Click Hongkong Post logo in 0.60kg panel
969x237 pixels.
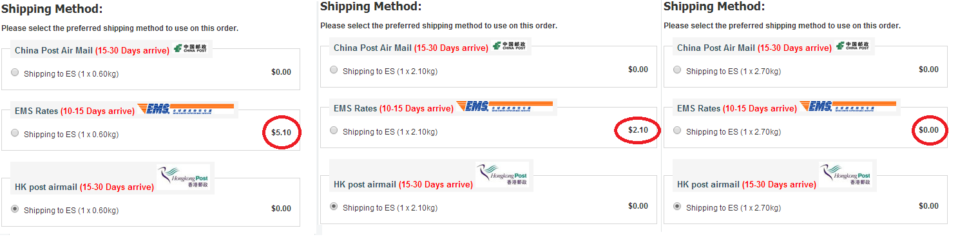(x=184, y=177)
